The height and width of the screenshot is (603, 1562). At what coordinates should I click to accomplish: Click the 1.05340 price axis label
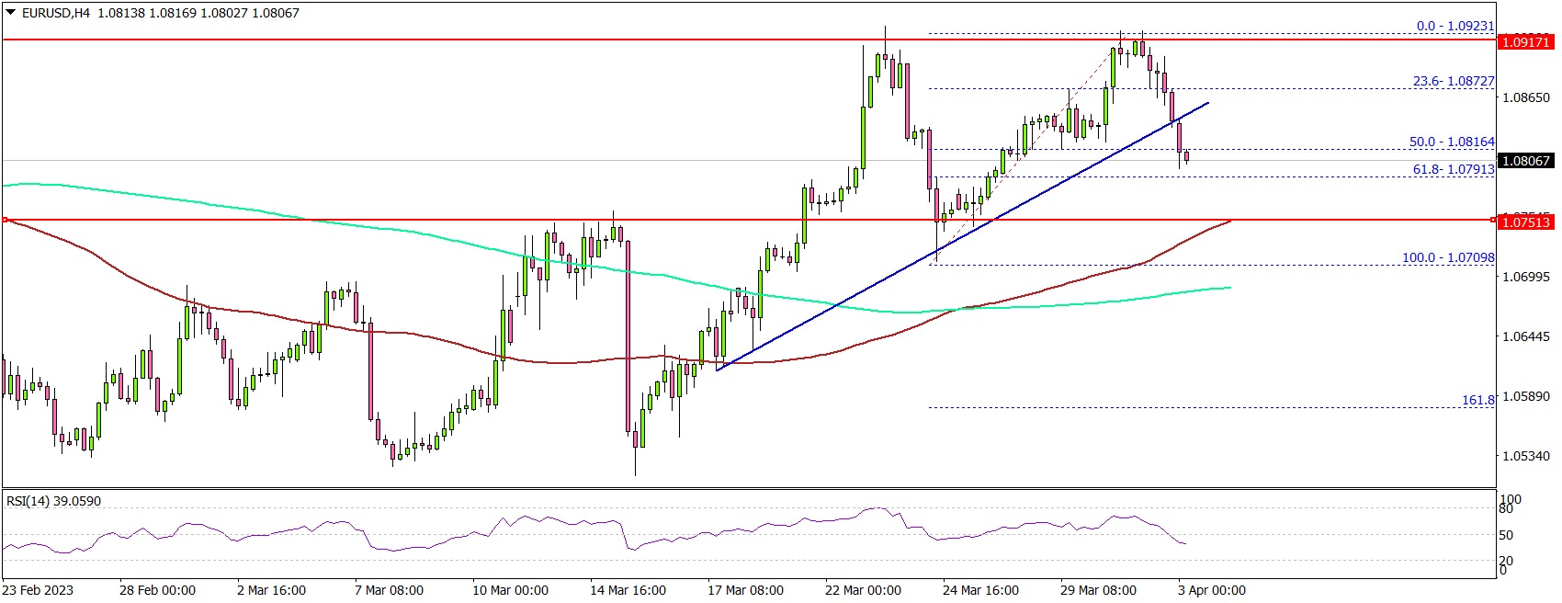pos(1524,457)
